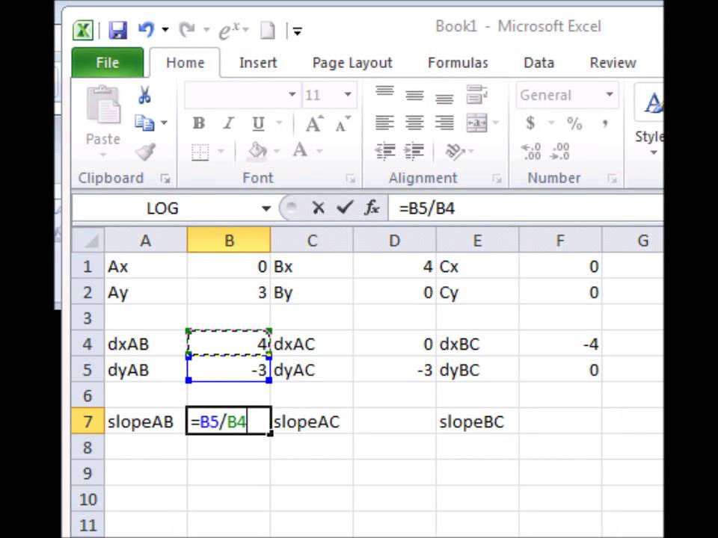
Task: Select Align Text Right icon
Action: click(x=444, y=123)
